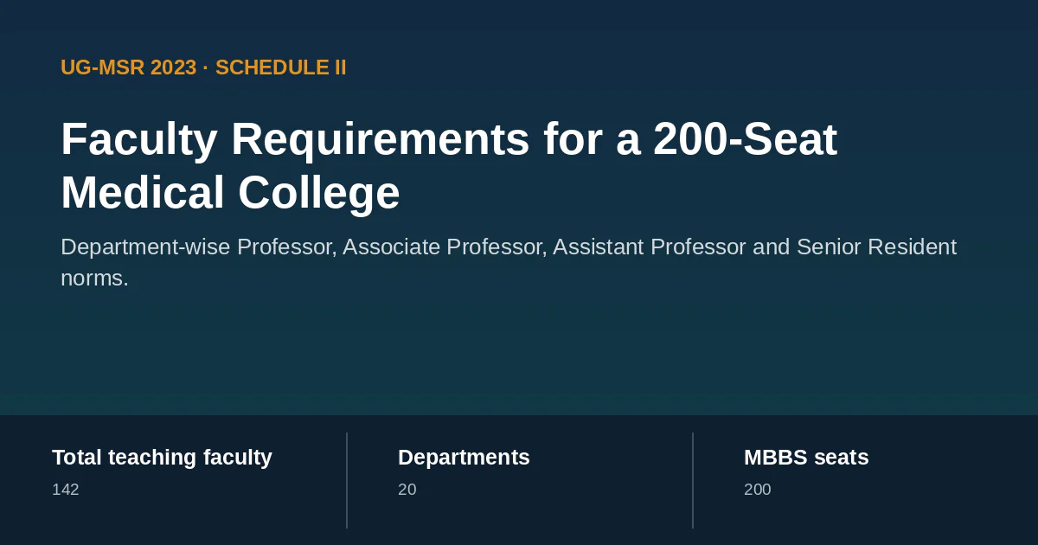
Task: Click "Department-wise Professor" in the subtitle
Action: [x=198, y=247]
